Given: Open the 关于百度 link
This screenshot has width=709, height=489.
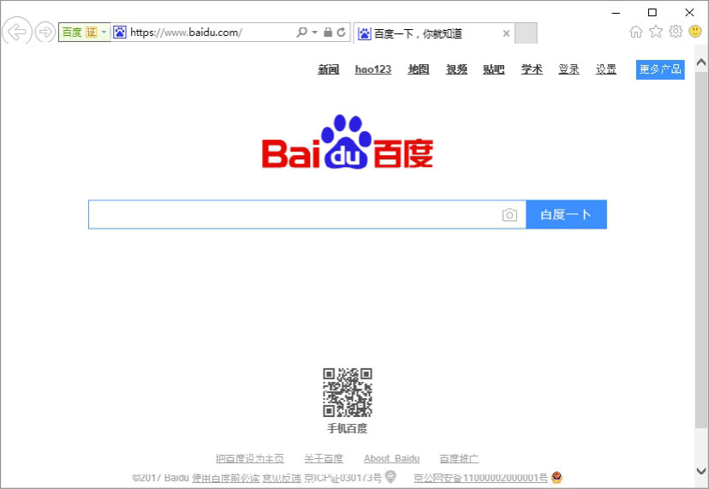Looking at the screenshot, I should pos(324,459).
